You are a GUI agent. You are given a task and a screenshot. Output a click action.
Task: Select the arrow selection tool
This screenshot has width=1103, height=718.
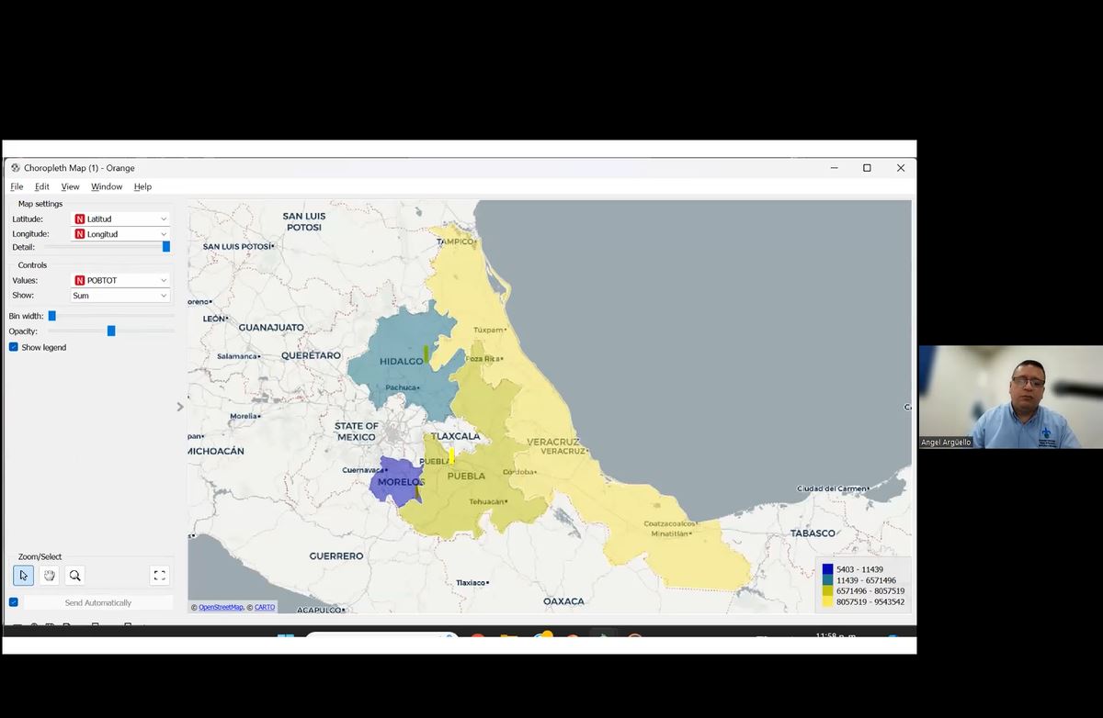tap(23, 576)
